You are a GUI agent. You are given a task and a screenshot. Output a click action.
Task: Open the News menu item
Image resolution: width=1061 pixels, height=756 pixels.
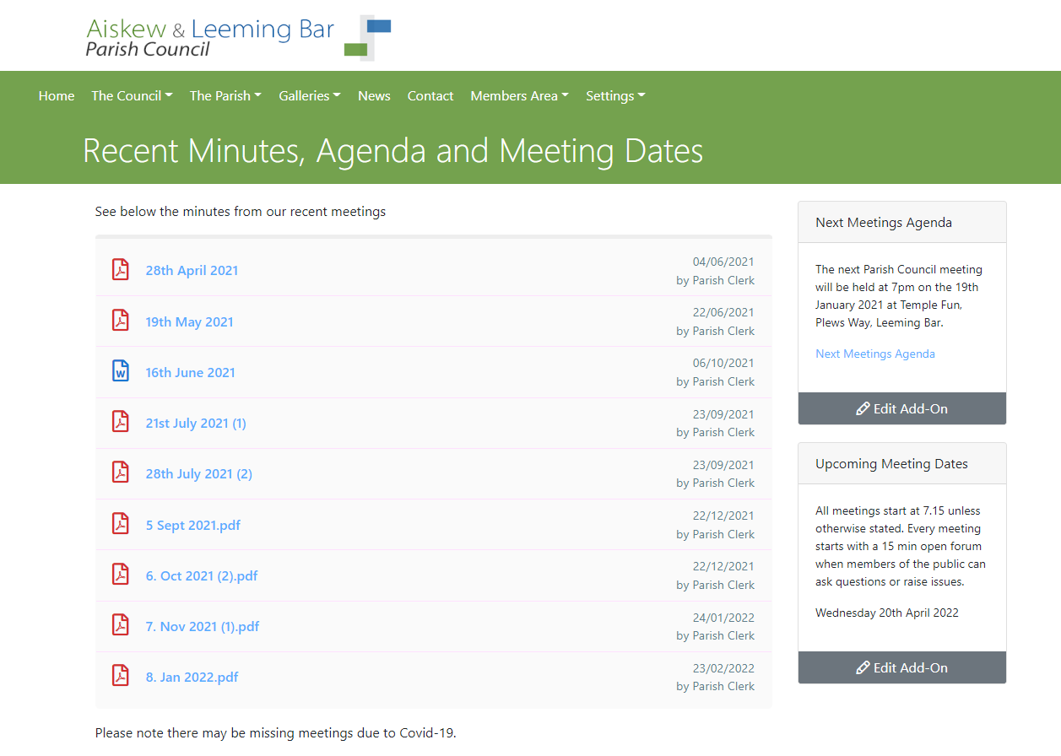[x=374, y=96]
